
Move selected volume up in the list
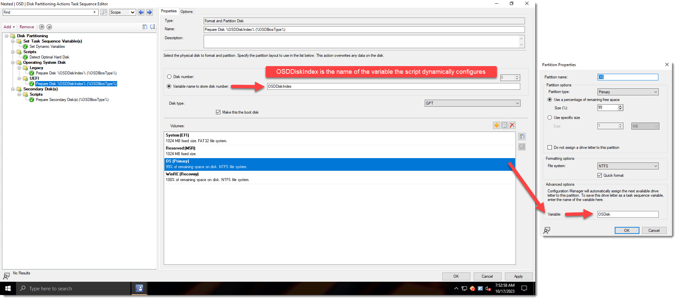522,137
